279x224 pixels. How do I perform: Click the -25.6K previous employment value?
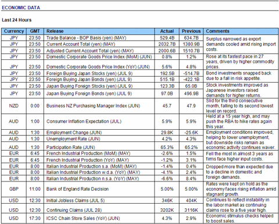191,133
